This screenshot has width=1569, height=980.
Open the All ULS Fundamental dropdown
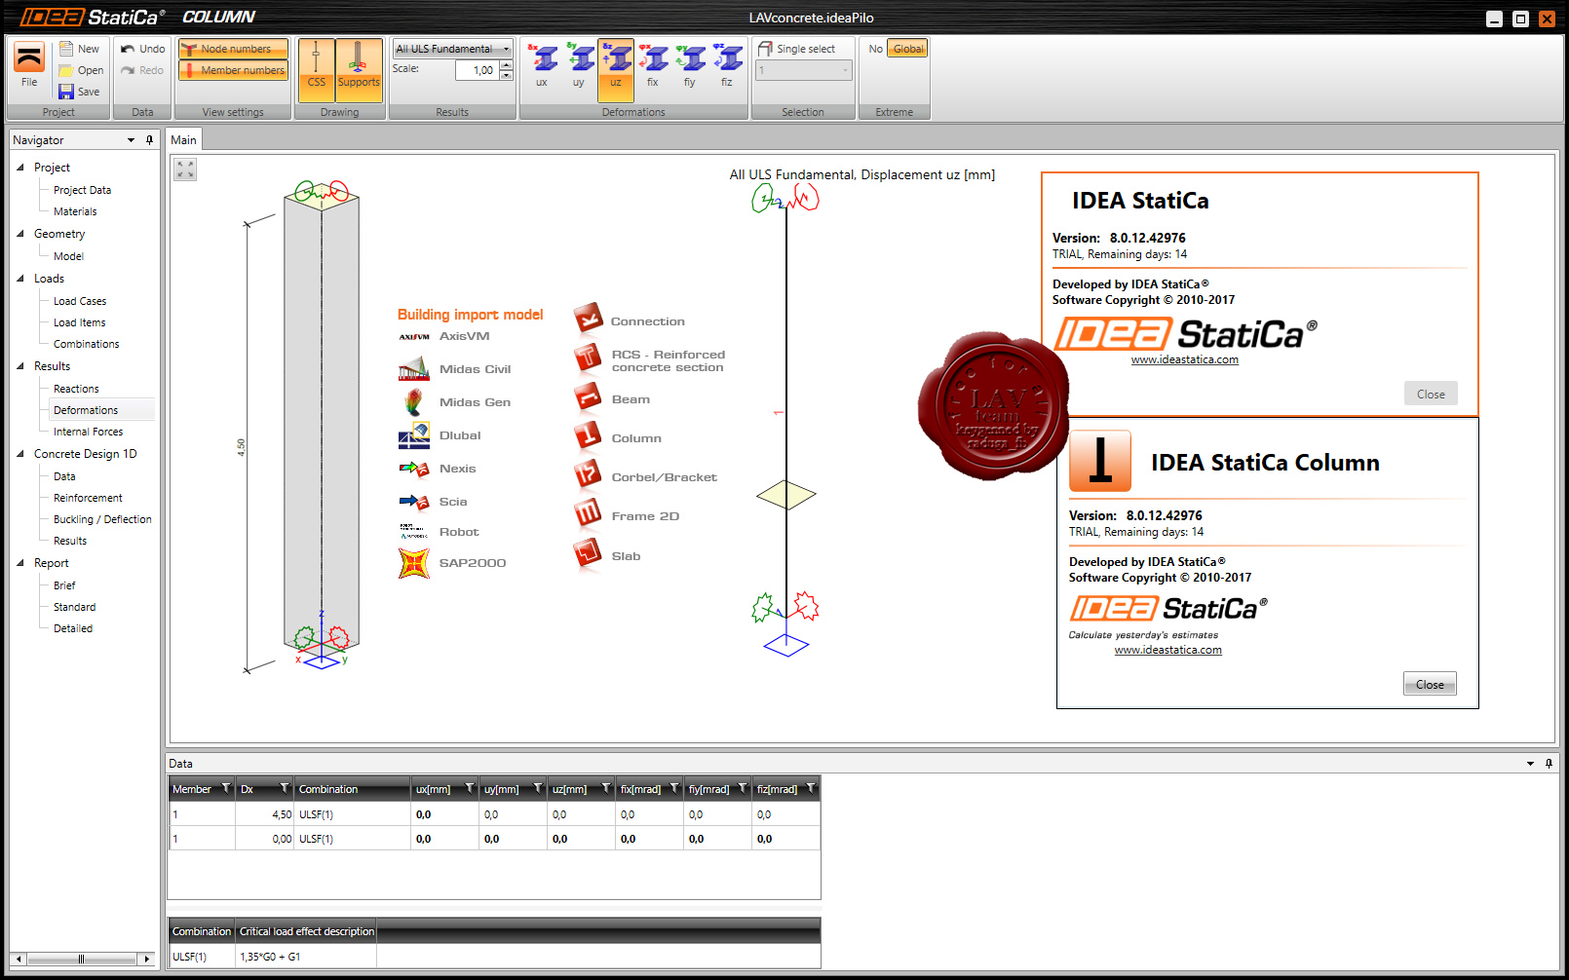click(x=452, y=49)
